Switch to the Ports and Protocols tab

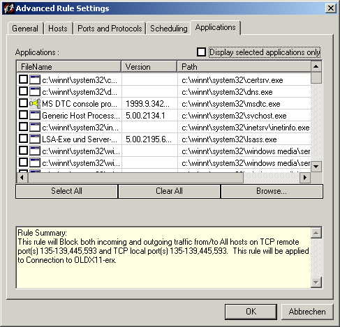coord(110,29)
